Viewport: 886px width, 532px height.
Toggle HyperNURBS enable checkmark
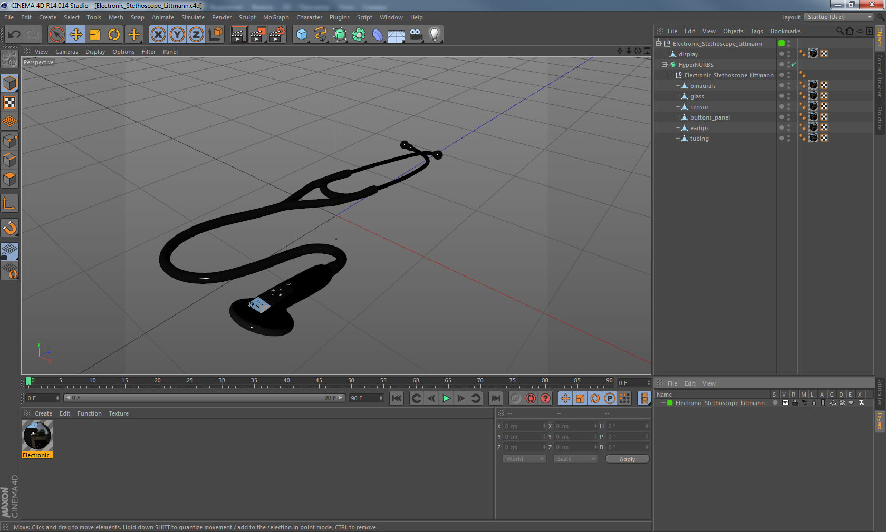[x=794, y=64]
